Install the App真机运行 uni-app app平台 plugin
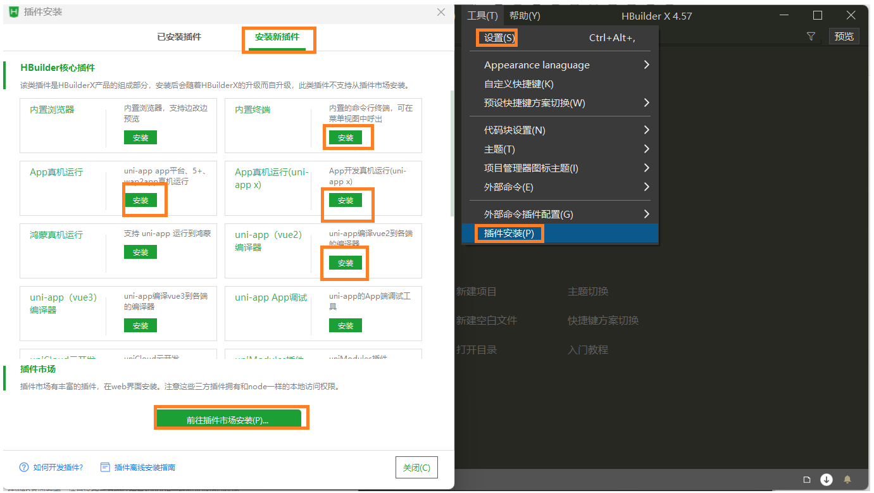874x493 pixels. pyautogui.click(x=140, y=200)
